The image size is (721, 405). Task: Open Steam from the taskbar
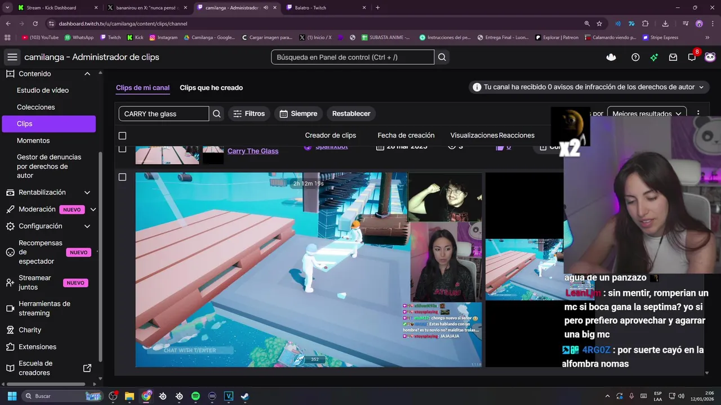pos(245,396)
